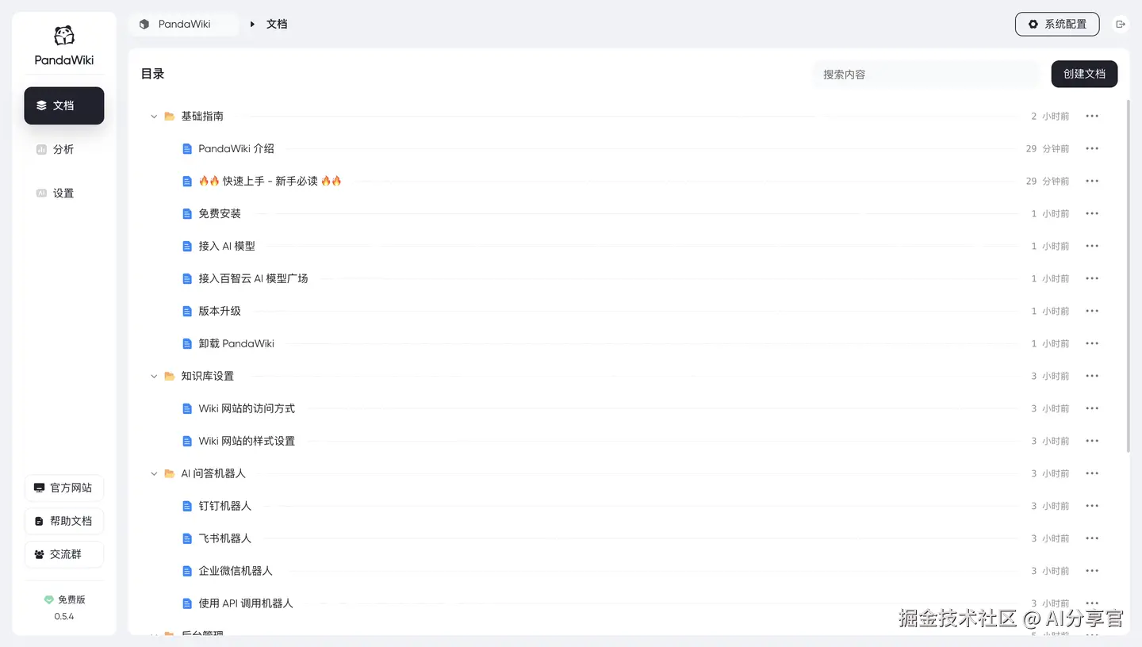
Task: Open more options for 知识库设置 folder
Action: click(x=1092, y=377)
